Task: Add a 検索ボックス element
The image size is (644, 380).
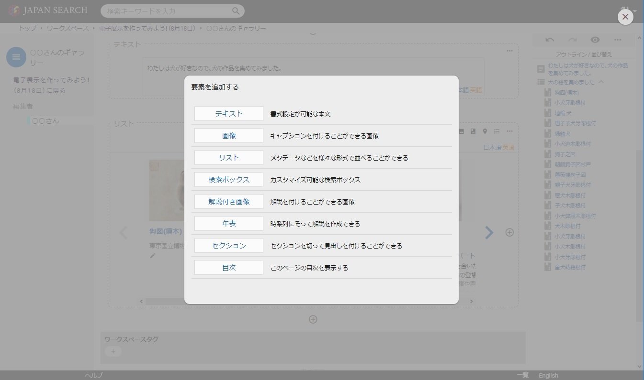Action: point(229,180)
